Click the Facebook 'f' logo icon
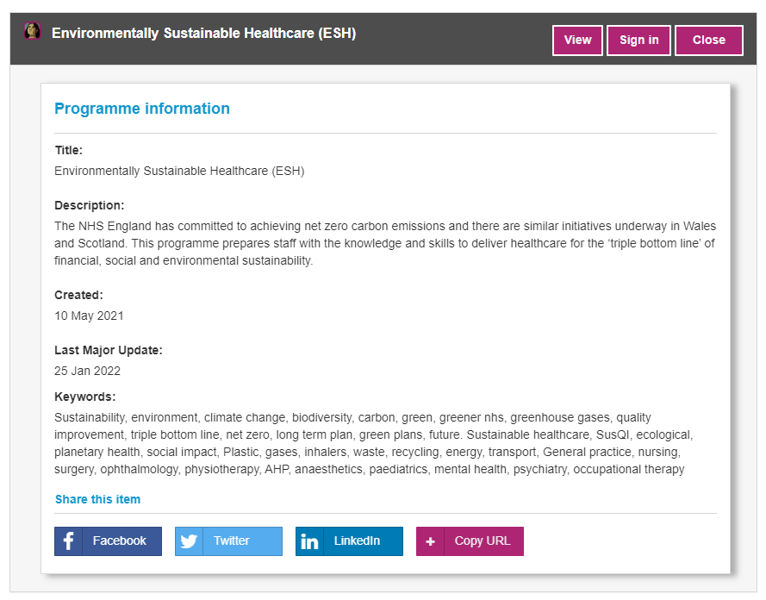The width and height of the screenshot is (766, 600). [69, 541]
